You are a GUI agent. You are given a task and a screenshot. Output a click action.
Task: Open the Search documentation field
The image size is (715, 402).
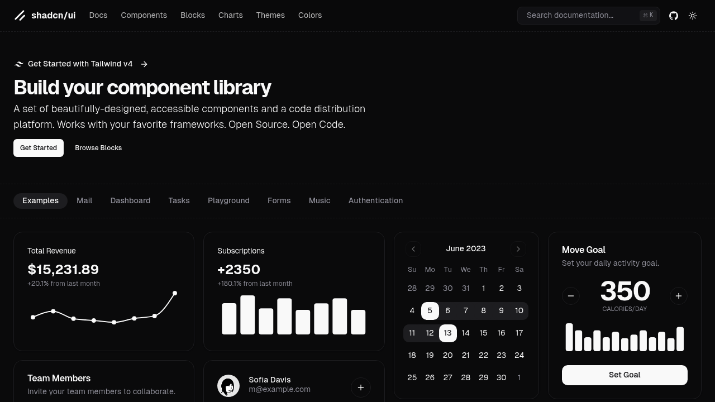[588, 15]
